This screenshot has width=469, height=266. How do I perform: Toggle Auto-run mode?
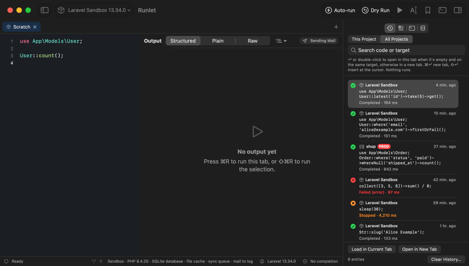click(x=340, y=10)
